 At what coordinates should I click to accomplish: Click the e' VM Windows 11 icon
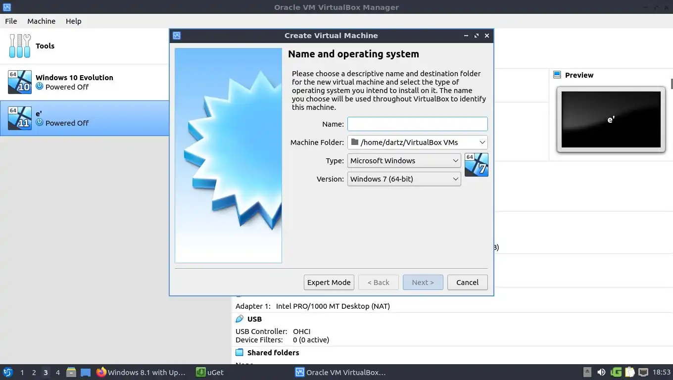[x=20, y=118]
